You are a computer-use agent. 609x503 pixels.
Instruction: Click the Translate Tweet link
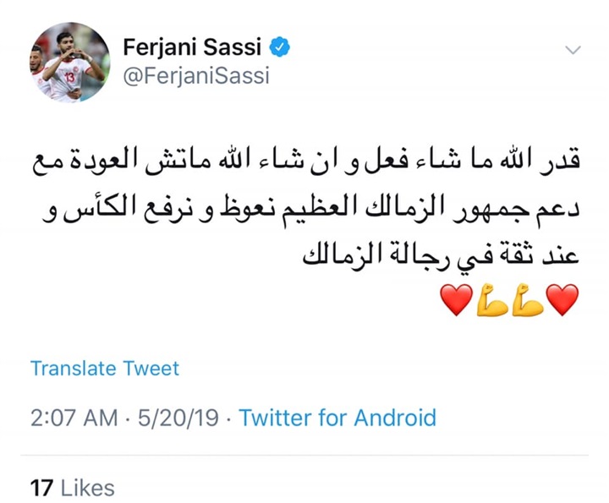click(105, 369)
